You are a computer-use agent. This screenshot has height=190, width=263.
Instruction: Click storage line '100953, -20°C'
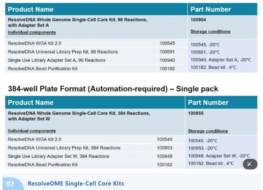tap(202, 148)
